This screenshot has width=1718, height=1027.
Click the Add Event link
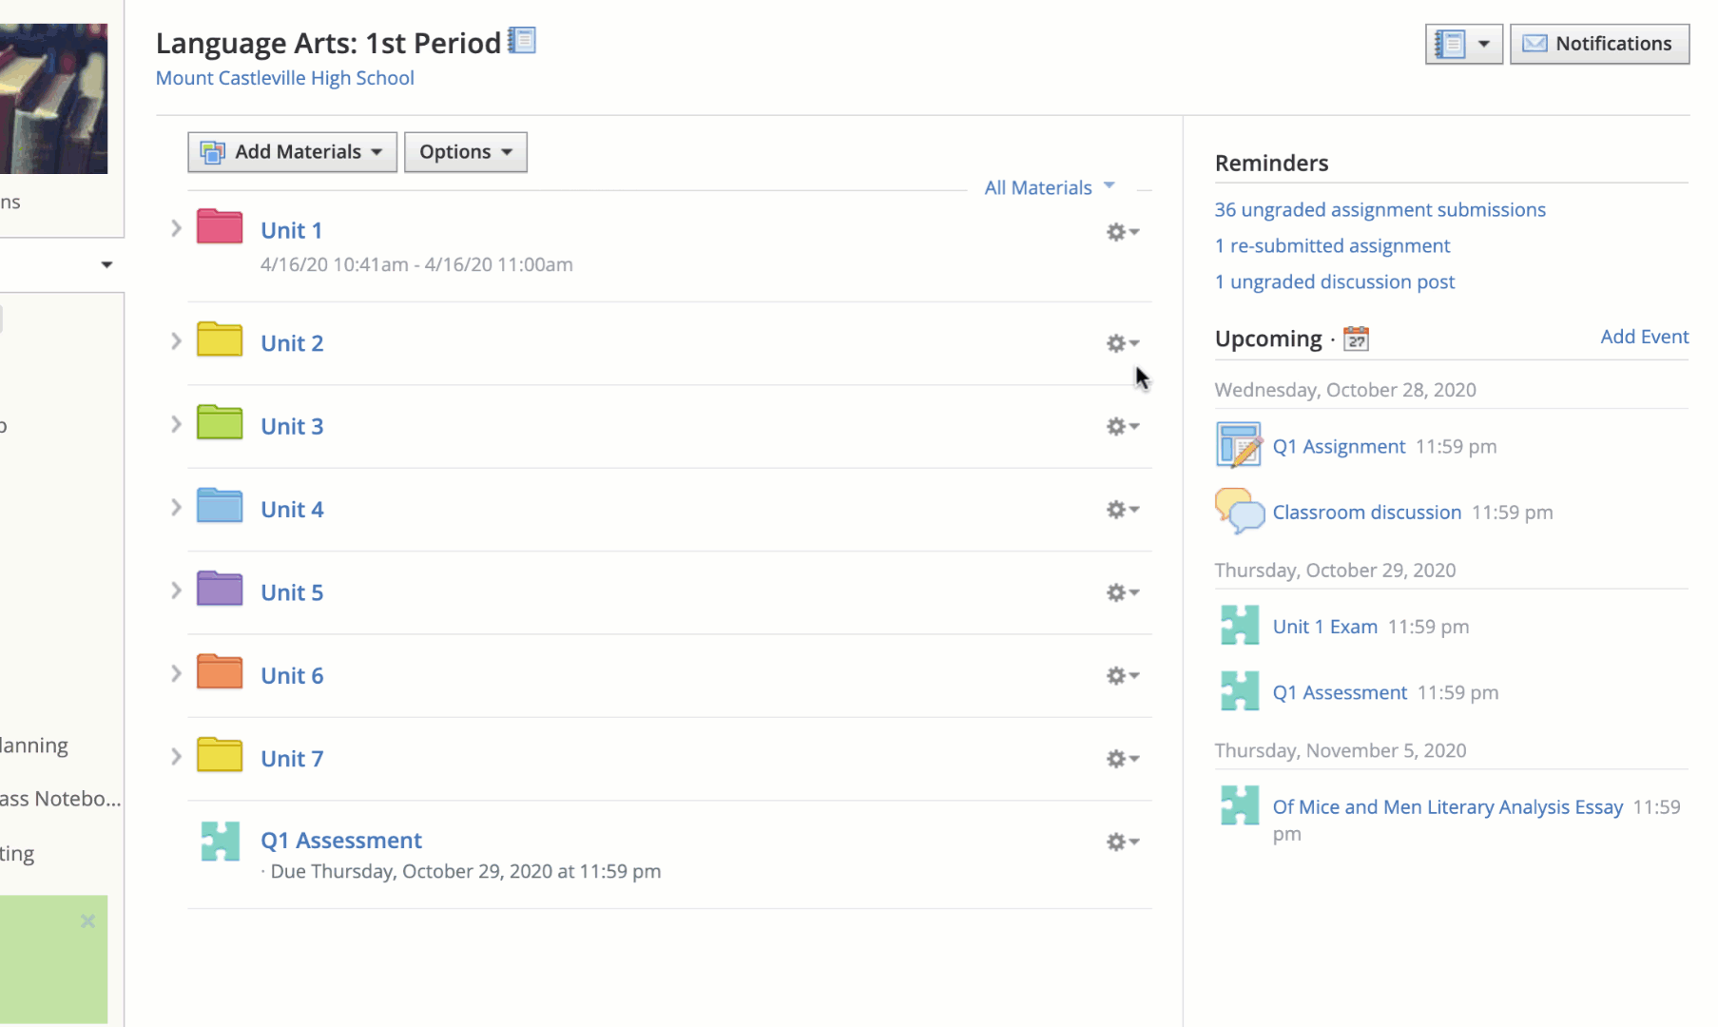pyautogui.click(x=1644, y=337)
